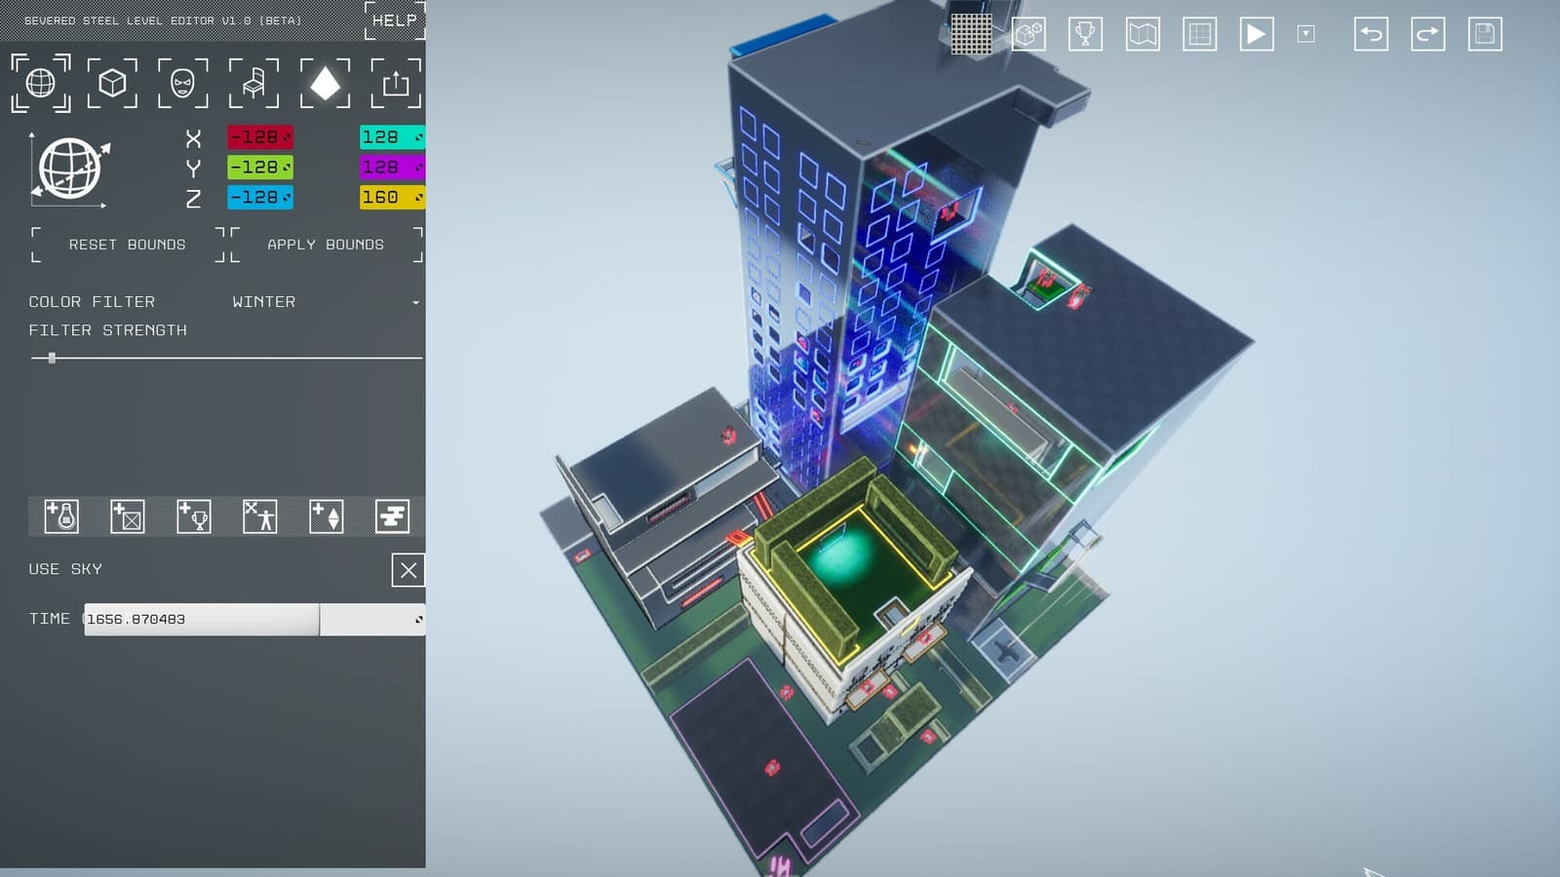Click RESET BOUNDS button
Viewport: 1560px width, 877px height.
click(x=128, y=245)
